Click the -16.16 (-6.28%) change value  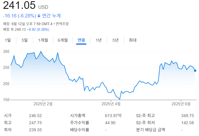tap(20, 16)
